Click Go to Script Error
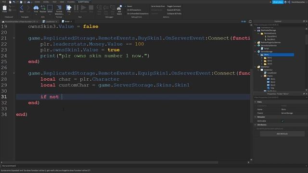This screenshot has height=173, width=308. tap(158, 6)
